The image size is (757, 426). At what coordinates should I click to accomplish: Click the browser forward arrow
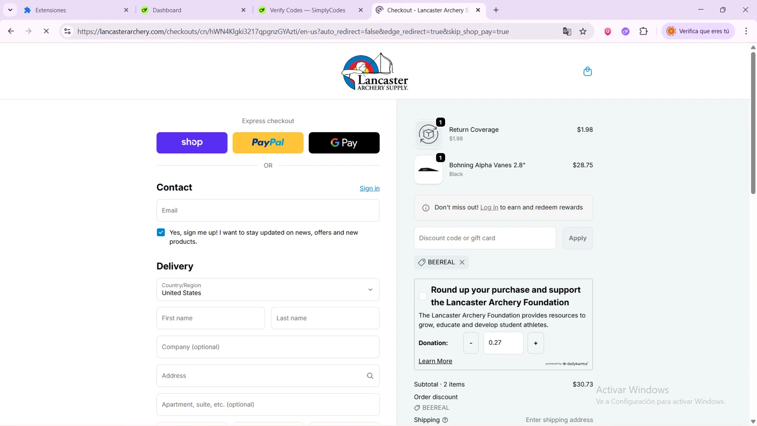coord(29,31)
